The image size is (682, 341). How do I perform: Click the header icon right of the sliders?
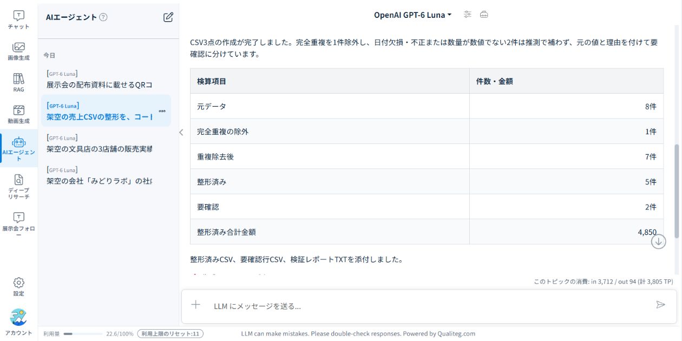484,15
